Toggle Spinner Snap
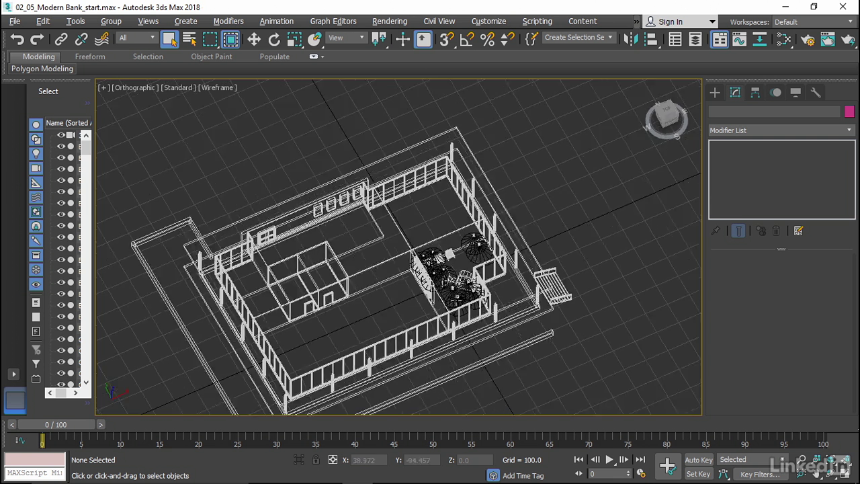The height and width of the screenshot is (484, 860). [x=507, y=40]
